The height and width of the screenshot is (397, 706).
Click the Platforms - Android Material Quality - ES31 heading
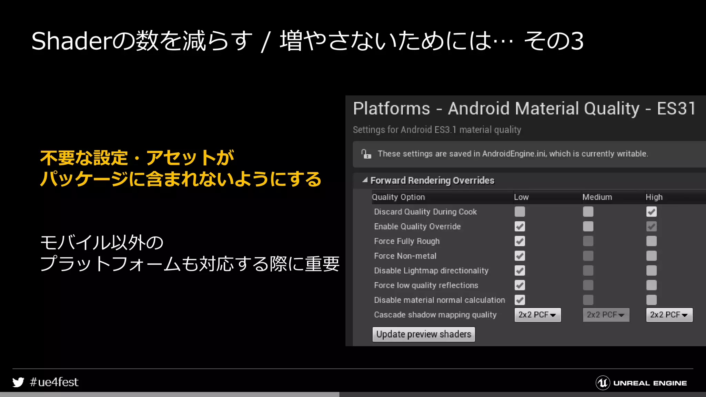(x=524, y=109)
